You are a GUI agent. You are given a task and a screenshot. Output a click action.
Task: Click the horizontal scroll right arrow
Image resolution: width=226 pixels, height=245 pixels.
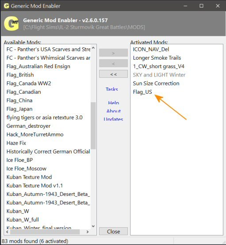pyautogui.click(x=88, y=232)
